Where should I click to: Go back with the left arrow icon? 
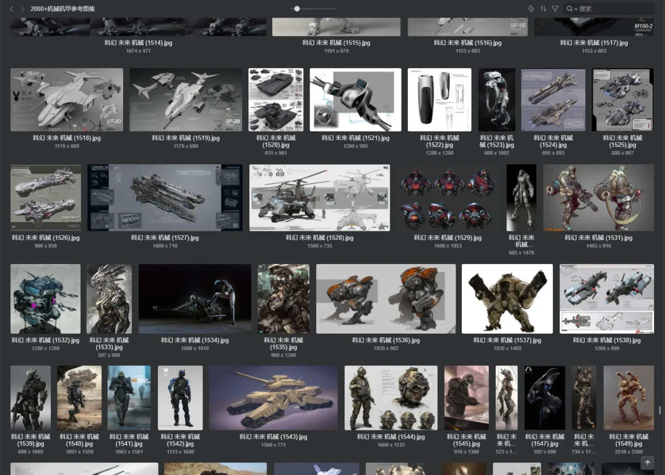point(11,9)
